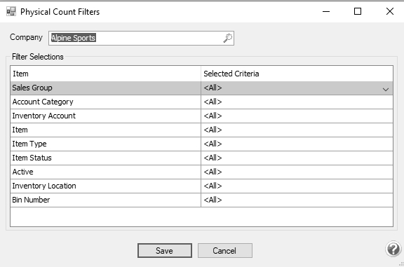Select the Item Status filter row
Image resolution: width=404 pixels, height=267 pixels.
201,158
